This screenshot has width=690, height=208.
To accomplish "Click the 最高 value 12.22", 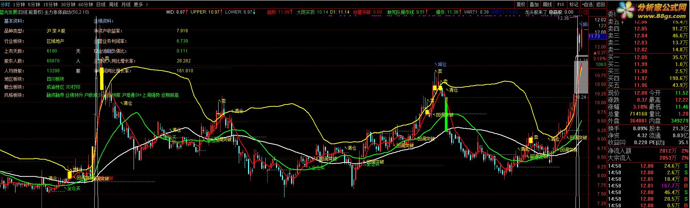I will click(681, 100).
